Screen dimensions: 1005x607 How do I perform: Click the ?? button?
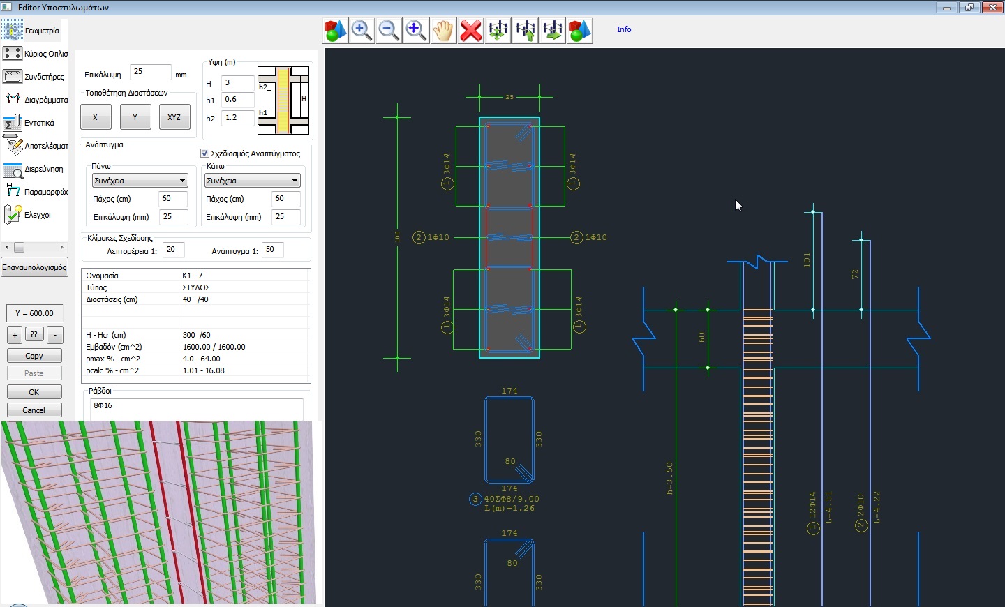click(34, 335)
